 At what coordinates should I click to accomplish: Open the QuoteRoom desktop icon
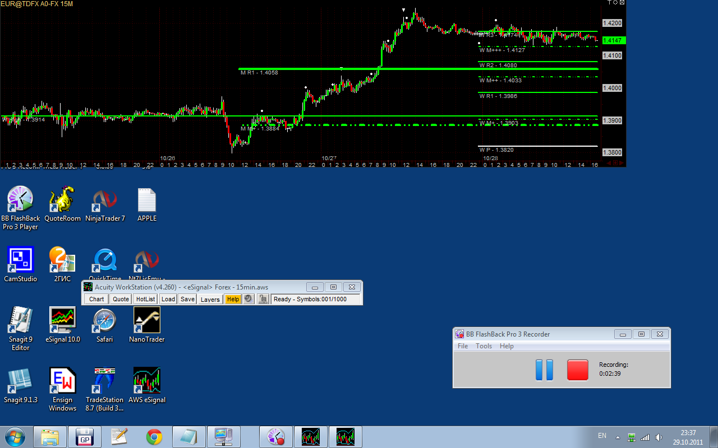click(62, 202)
